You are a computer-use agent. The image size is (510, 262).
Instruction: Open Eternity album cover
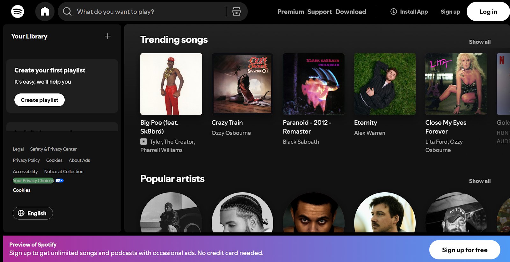tap(385, 84)
